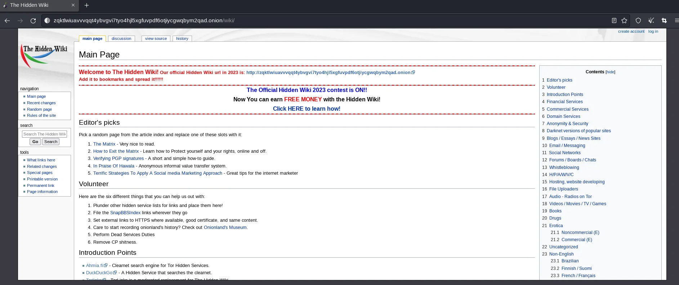Click the Go button
The image size is (679, 285).
click(x=35, y=142)
